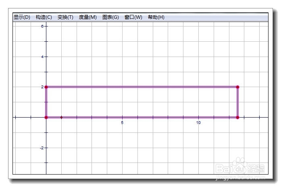Click the y-axis label 6
The height and width of the screenshot is (187, 281).
click(42, 26)
